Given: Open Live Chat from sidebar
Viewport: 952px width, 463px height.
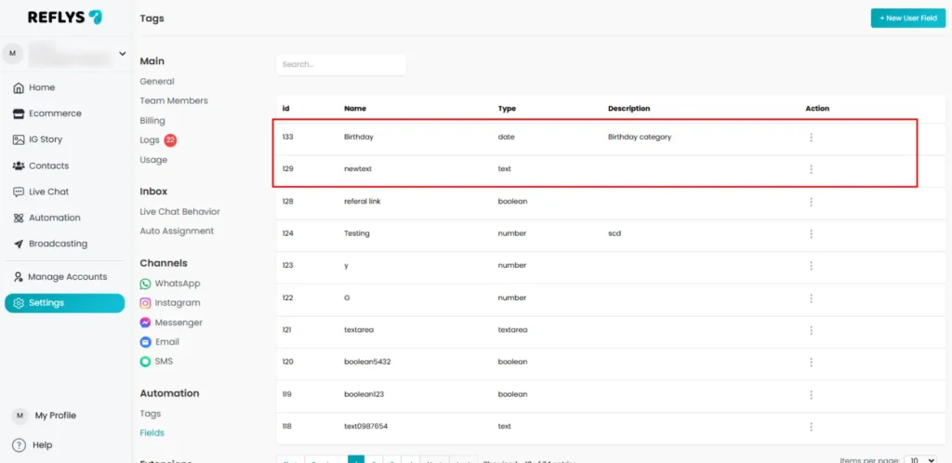Looking at the screenshot, I should click(x=48, y=192).
